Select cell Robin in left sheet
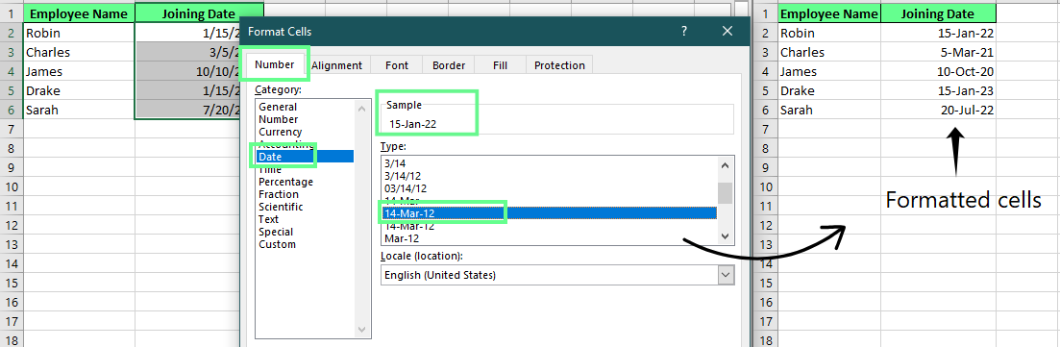1060x347 pixels. [x=79, y=33]
